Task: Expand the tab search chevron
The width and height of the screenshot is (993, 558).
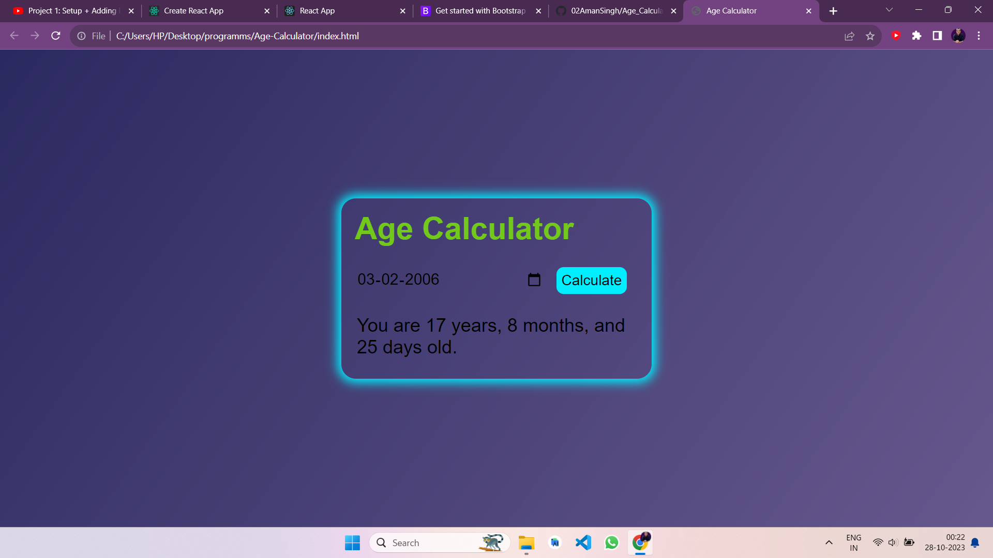Action: 889,10
